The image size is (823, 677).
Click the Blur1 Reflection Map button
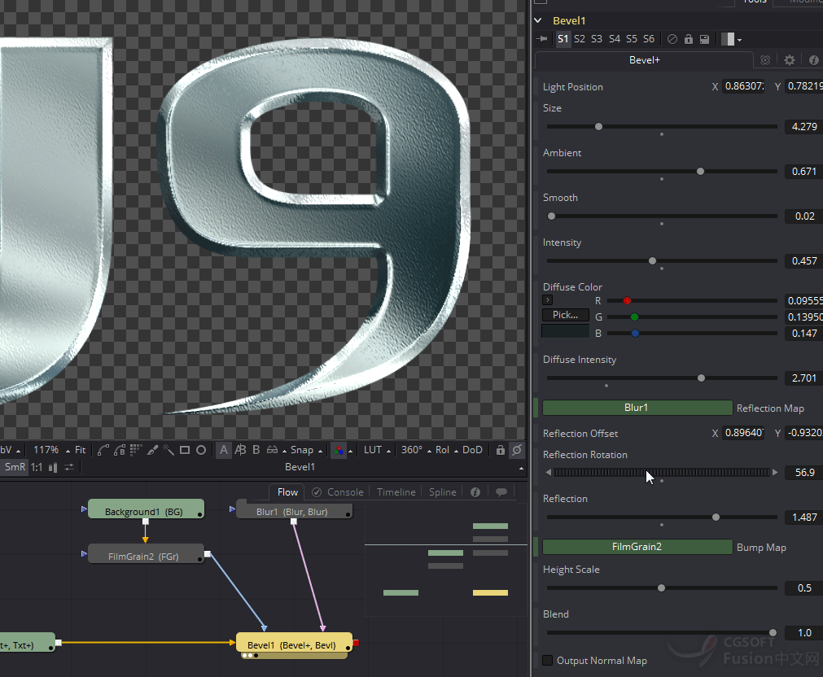637,408
